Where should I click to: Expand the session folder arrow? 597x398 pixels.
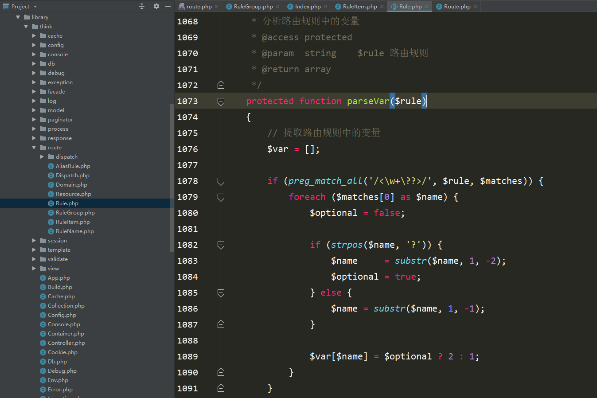click(x=34, y=241)
